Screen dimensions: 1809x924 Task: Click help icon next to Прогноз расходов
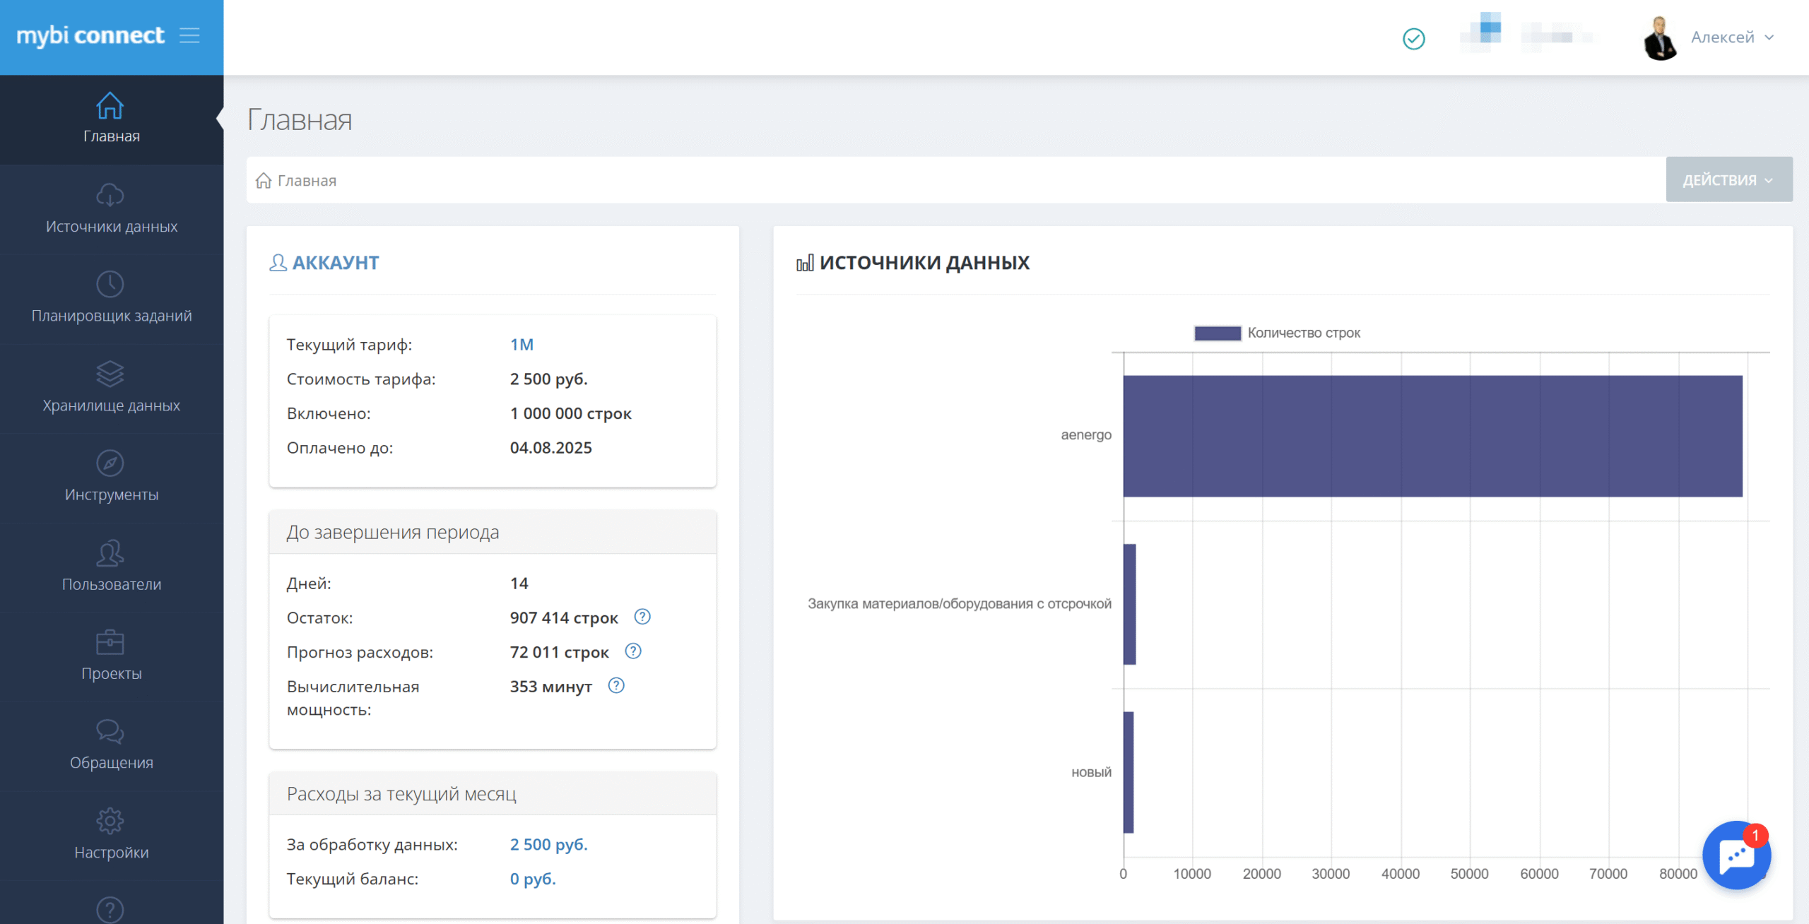click(x=632, y=651)
